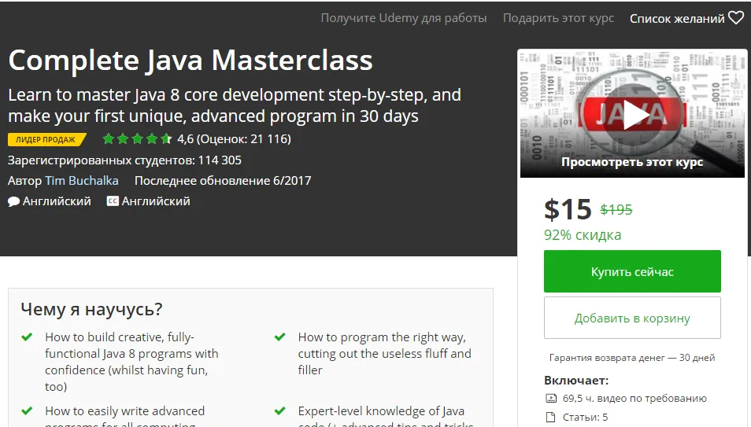This screenshot has width=751, height=427.
Task: Click checkmark beside 'How to program the right way'
Action: 279,337
